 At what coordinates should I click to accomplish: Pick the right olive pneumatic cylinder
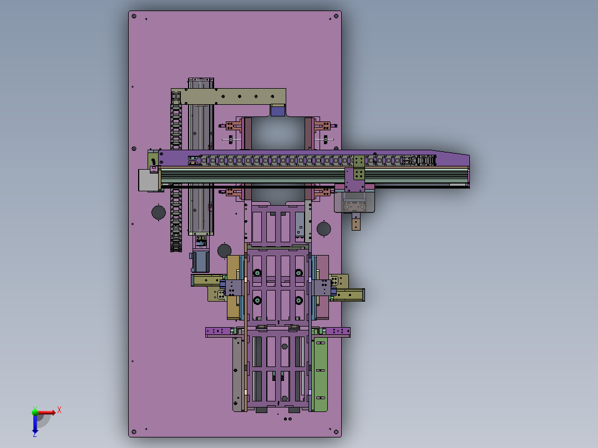[x=348, y=295]
